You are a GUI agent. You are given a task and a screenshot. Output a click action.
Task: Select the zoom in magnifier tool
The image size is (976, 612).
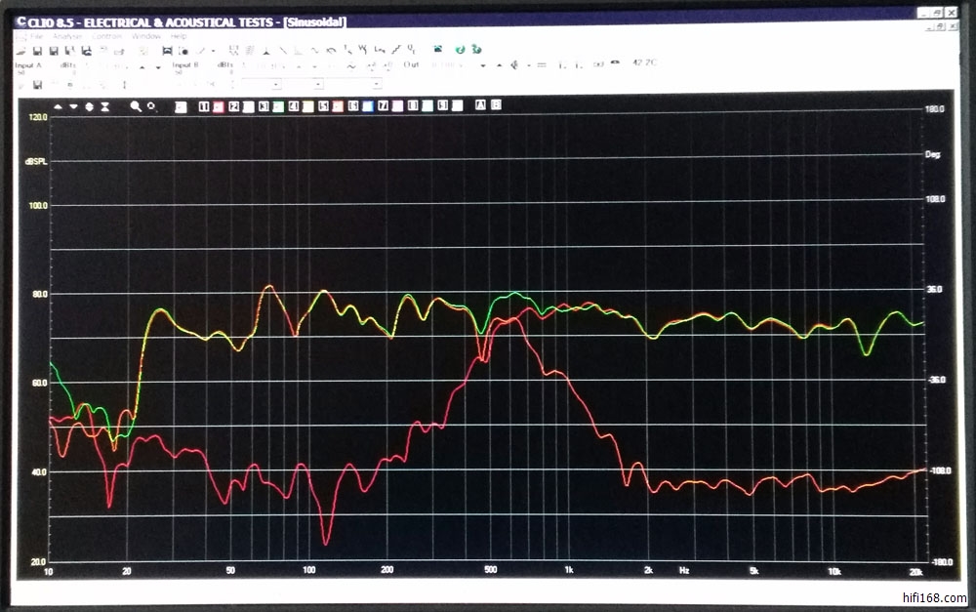(x=136, y=105)
